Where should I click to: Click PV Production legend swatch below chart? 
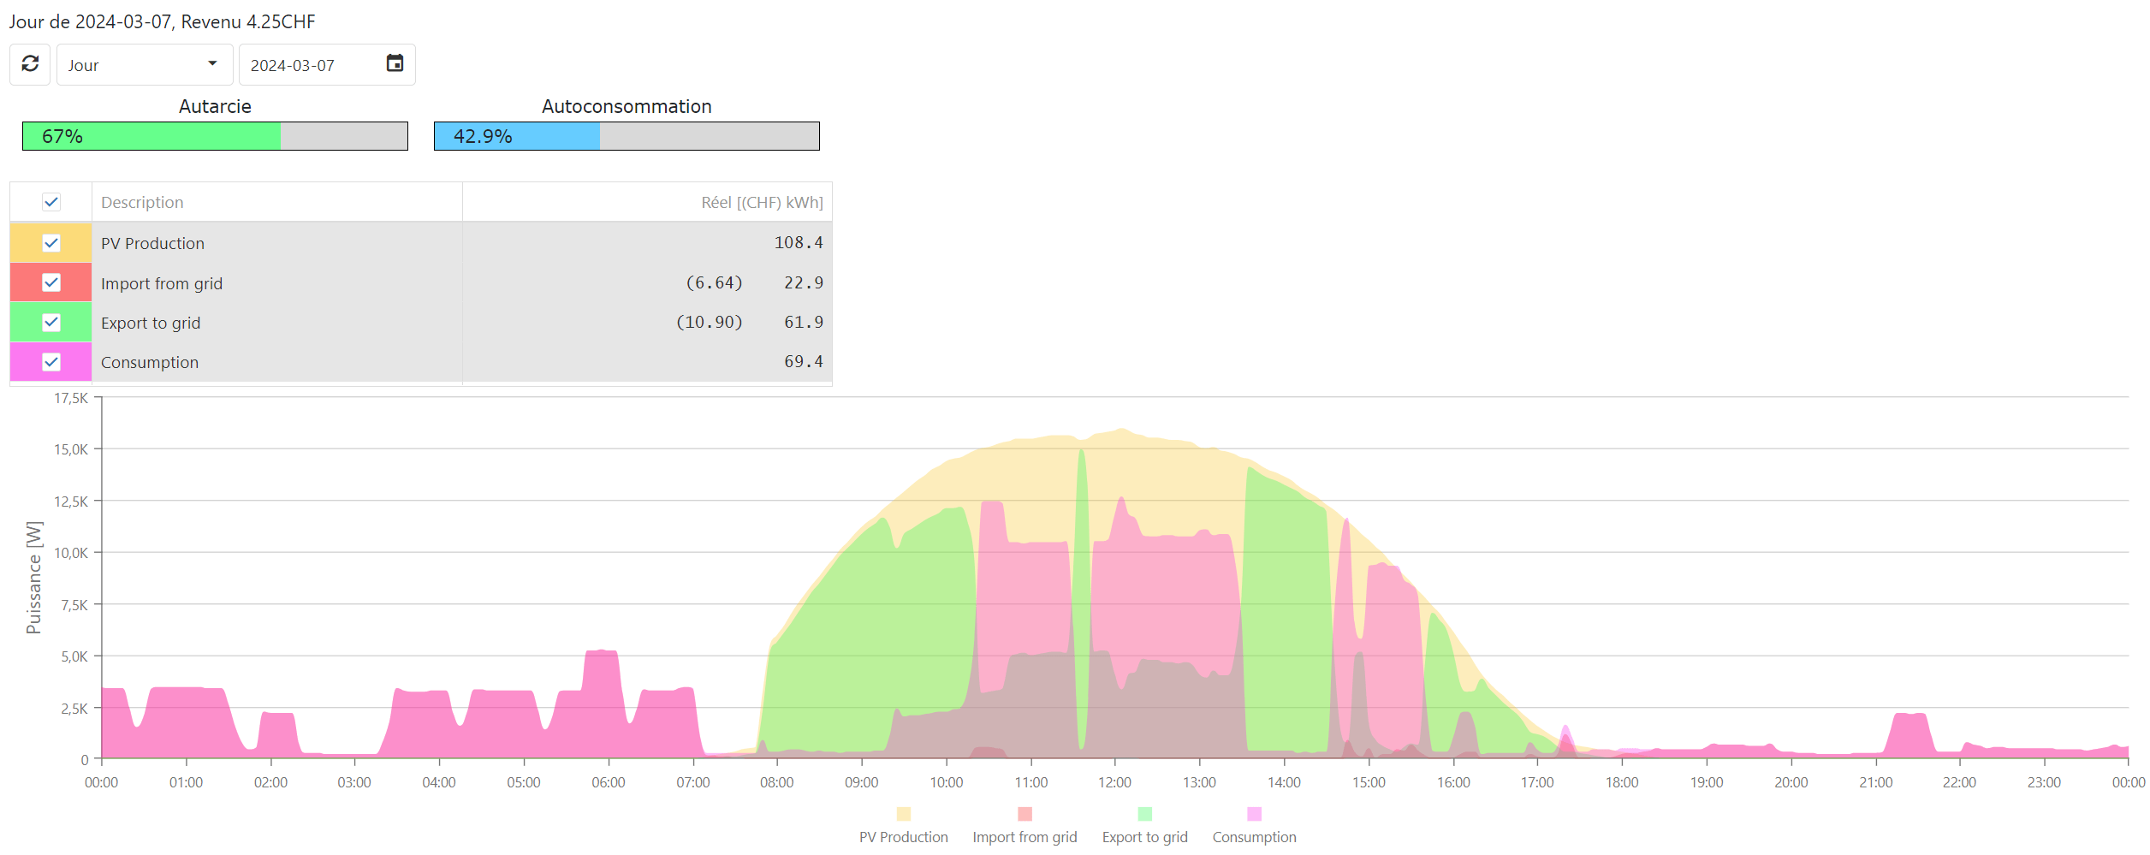(x=903, y=814)
